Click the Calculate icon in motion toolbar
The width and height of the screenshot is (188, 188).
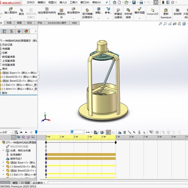(x=16, y=133)
